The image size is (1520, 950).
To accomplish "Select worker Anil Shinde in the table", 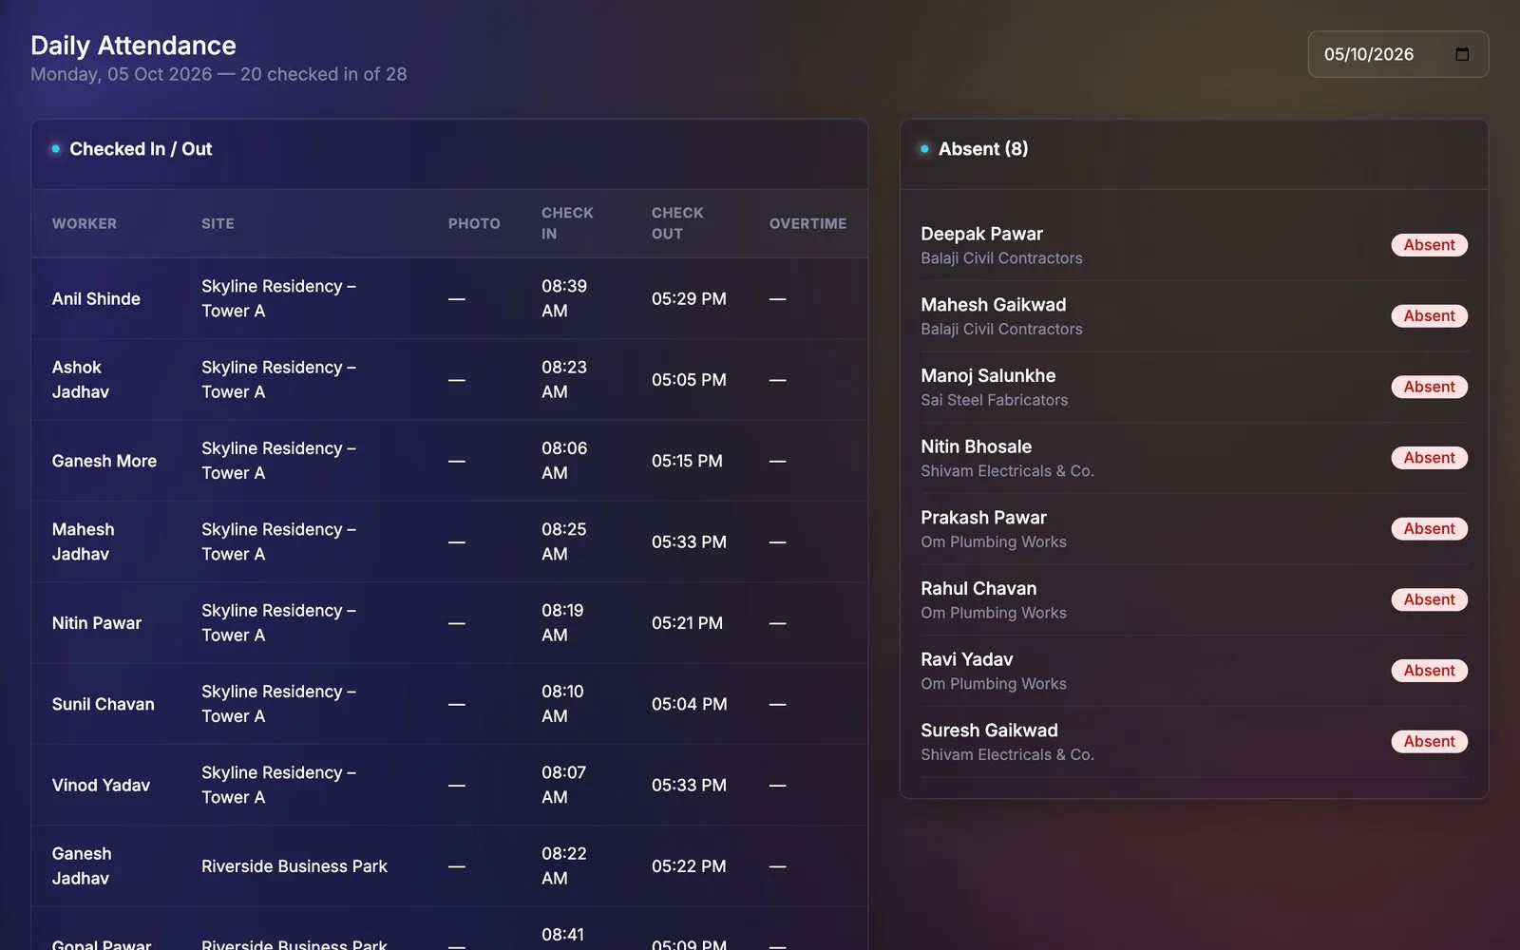I will tap(96, 298).
